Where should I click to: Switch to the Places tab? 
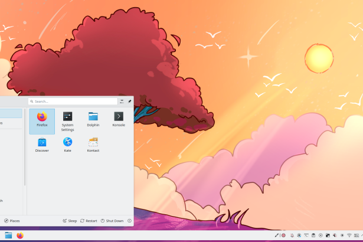pyautogui.click(x=12, y=221)
